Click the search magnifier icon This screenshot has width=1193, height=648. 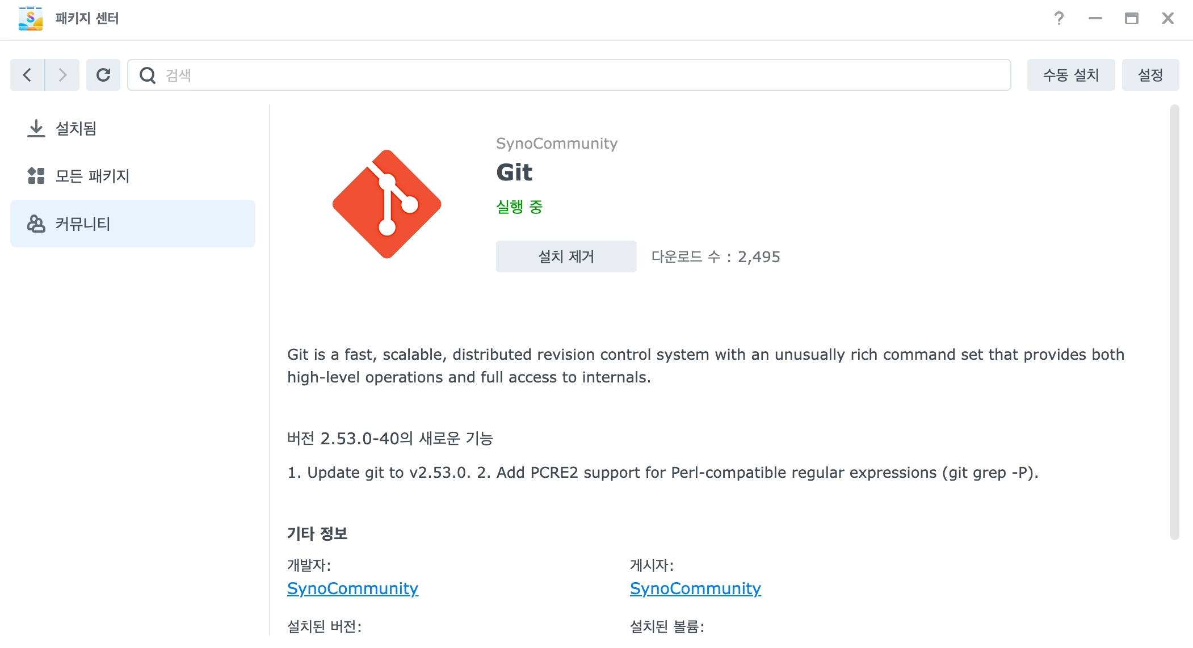(148, 75)
